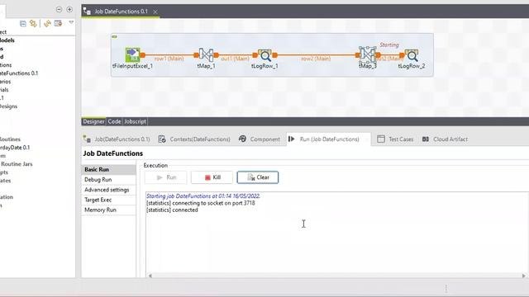Viewport: 529px width, 297px height.
Task: Click the row2 (Main) connection label
Action: click(316, 59)
